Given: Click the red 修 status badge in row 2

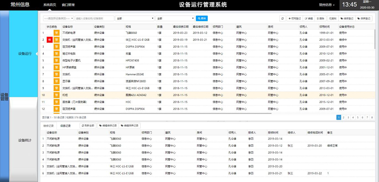Looking at the screenshot, I should coord(49,40).
